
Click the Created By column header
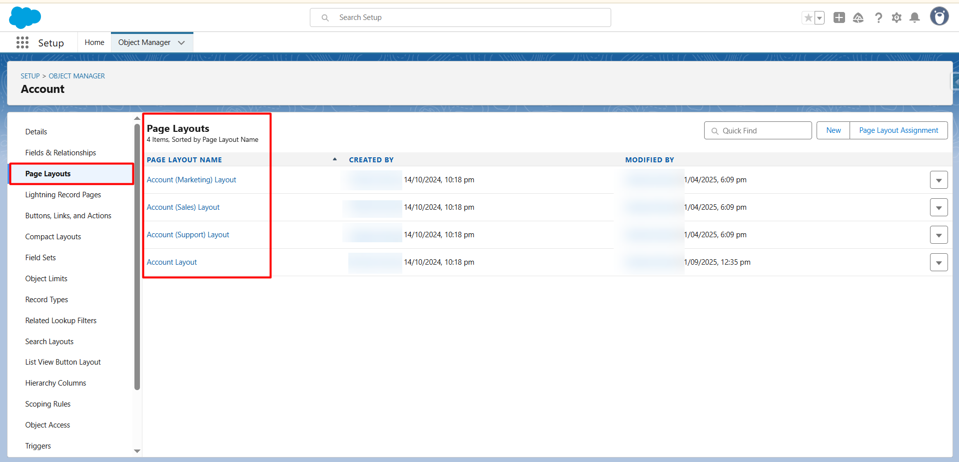point(371,160)
